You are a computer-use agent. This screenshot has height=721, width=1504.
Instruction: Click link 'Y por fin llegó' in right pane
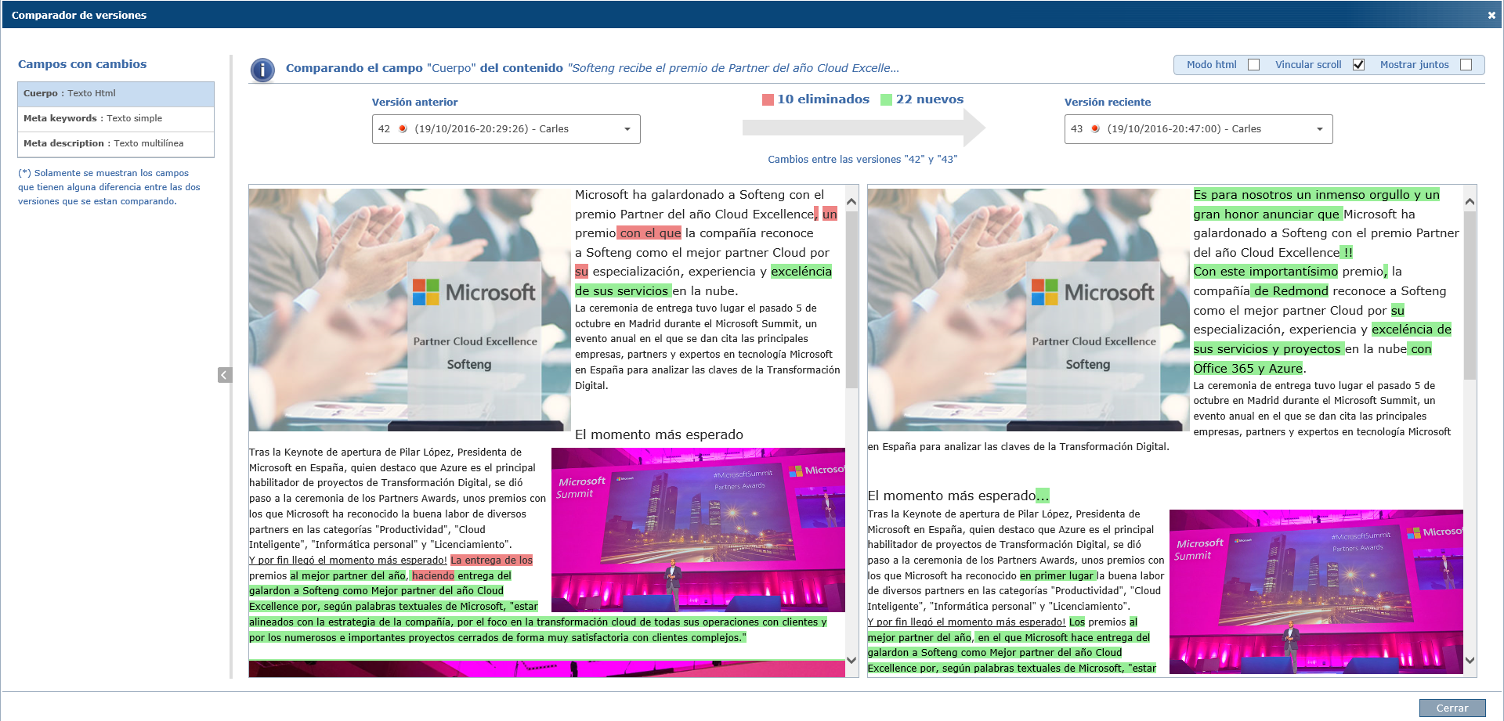pyautogui.click(x=967, y=622)
